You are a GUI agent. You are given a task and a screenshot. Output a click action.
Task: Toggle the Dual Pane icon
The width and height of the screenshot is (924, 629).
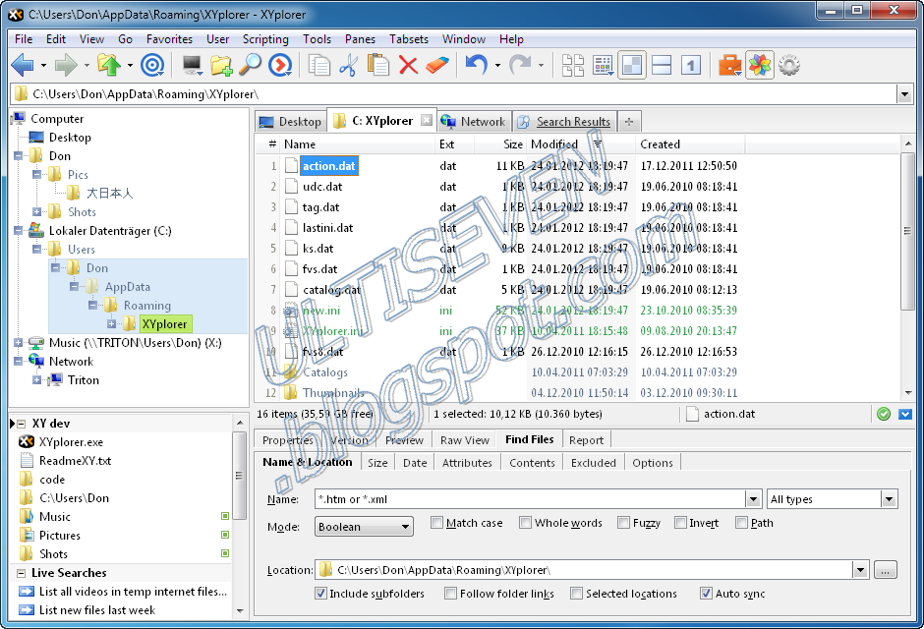pos(632,65)
